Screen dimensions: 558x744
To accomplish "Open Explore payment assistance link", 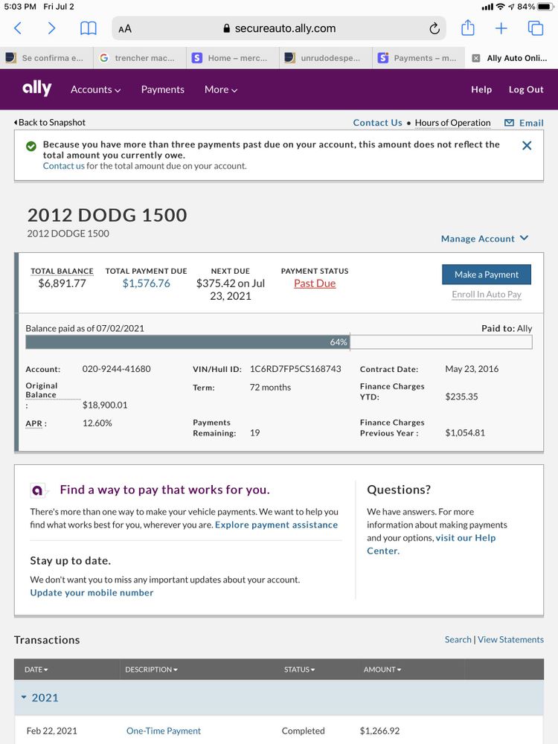I will click(x=276, y=525).
